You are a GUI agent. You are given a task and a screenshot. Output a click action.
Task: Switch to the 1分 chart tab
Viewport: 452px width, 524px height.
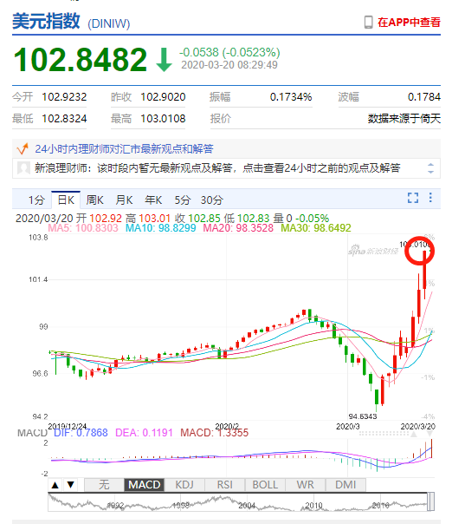36,200
